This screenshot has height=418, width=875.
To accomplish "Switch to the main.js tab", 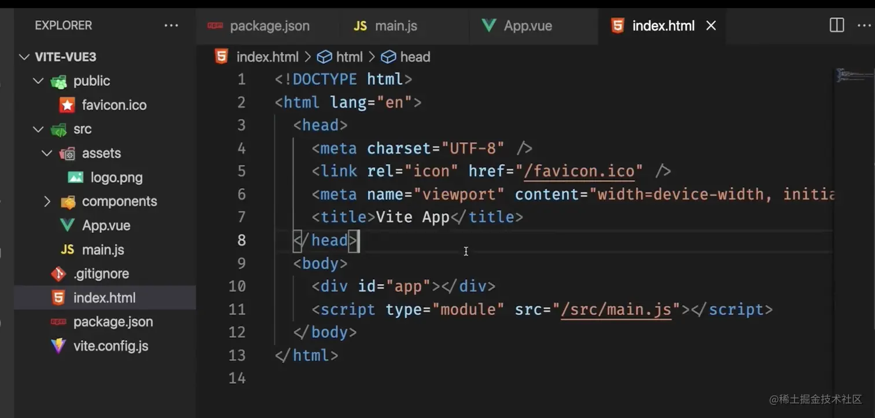I will tap(396, 25).
